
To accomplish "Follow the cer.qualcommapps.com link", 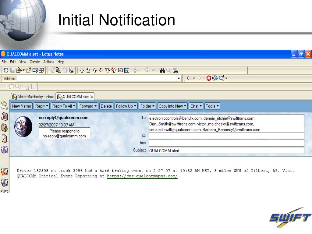I will pos(142,176).
